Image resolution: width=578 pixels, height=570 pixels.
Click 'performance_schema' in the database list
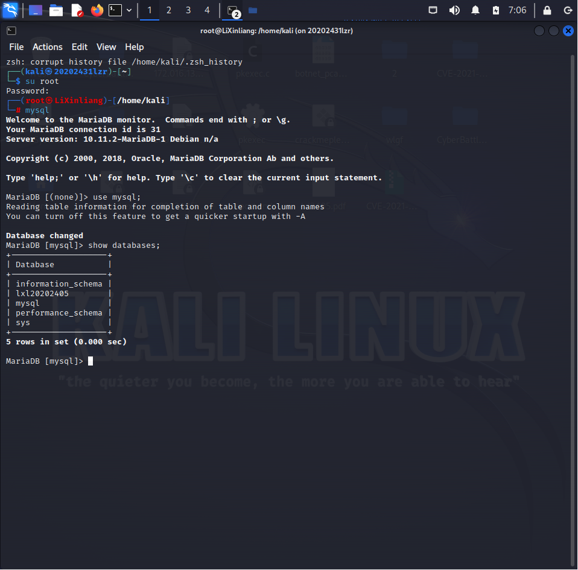(x=59, y=313)
